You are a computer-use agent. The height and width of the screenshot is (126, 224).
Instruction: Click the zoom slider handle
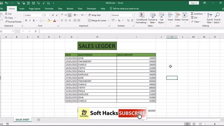coord(215,124)
